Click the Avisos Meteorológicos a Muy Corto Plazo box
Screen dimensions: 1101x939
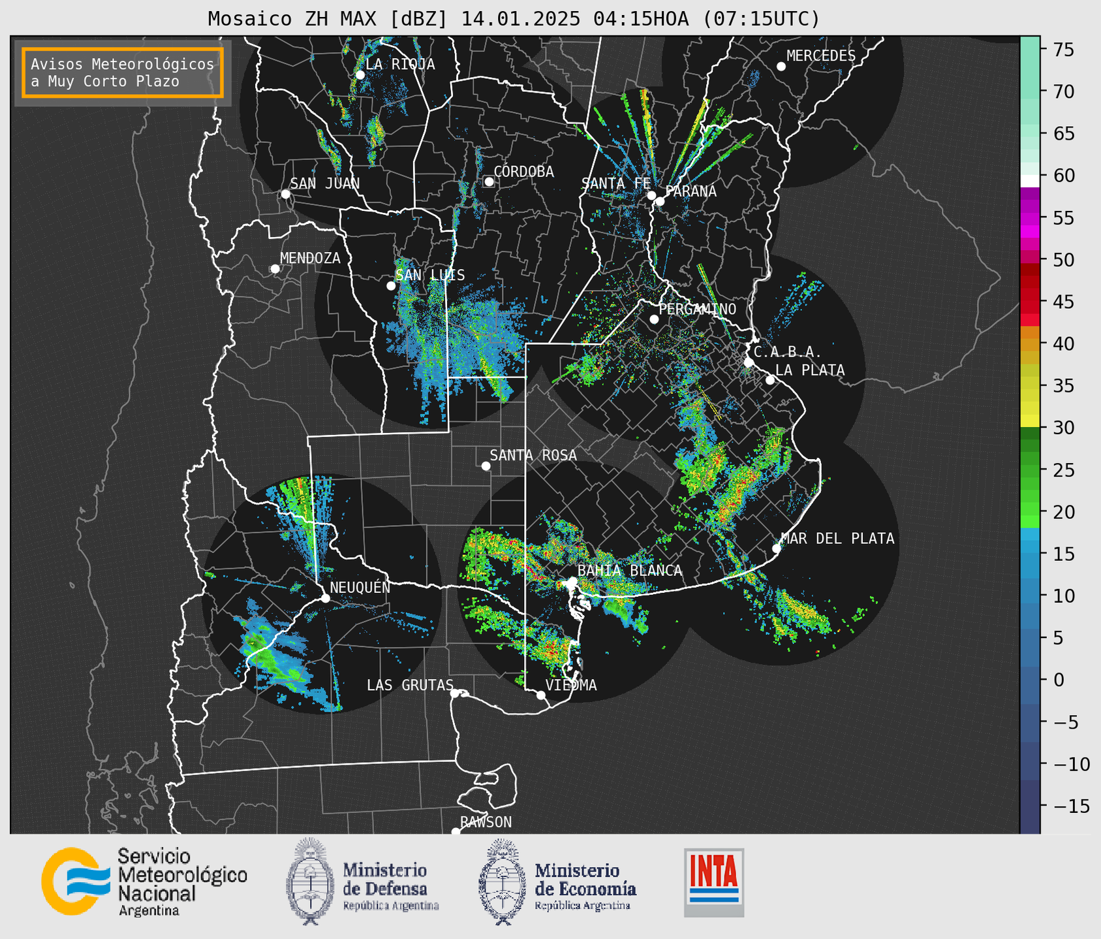(x=123, y=72)
